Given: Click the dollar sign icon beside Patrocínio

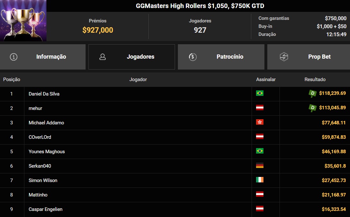Looking at the screenshot, I should coord(192,56).
